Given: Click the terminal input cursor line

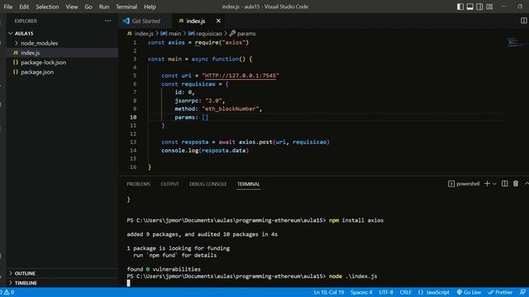Looking at the screenshot, I should (x=128, y=283).
